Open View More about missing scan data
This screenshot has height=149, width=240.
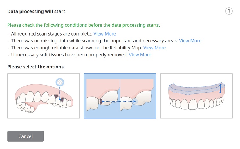[x=190, y=41]
